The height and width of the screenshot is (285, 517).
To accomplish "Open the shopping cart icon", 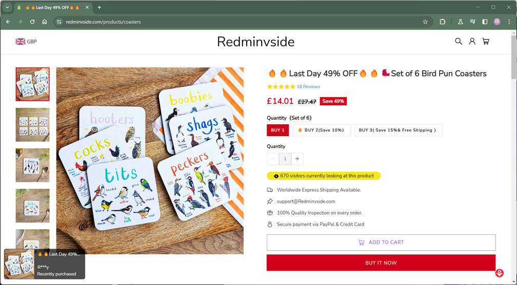I will (486, 41).
